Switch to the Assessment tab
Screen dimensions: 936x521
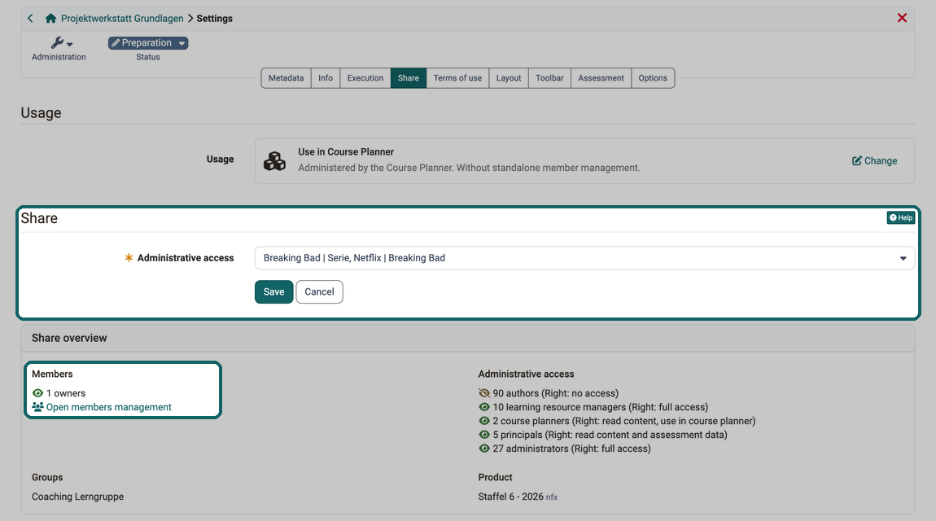pos(601,78)
